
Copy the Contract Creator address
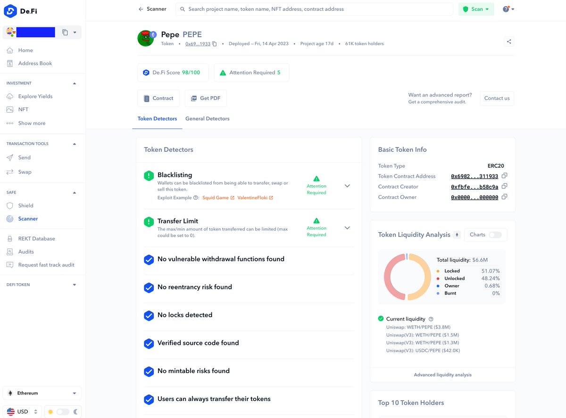click(504, 186)
